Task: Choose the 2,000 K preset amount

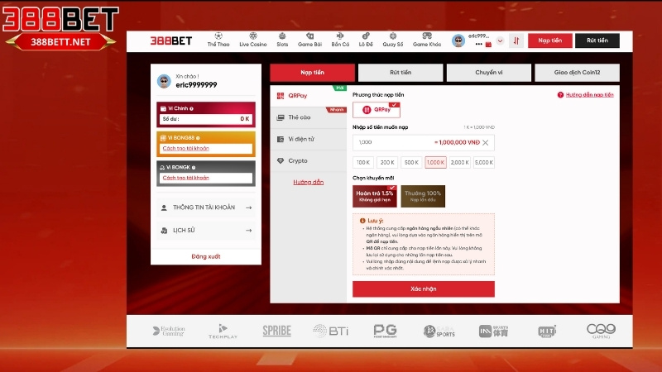Action: coord(460,162)
